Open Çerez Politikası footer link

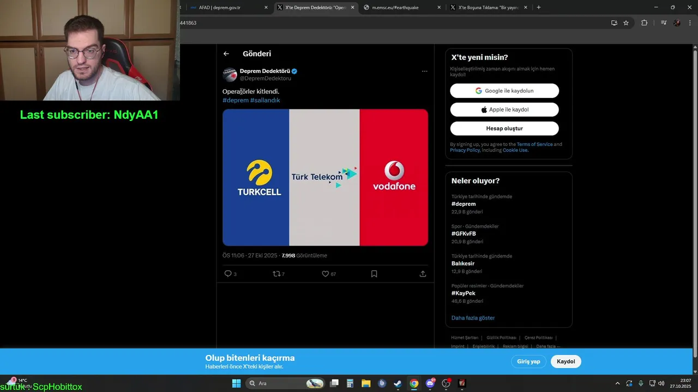[538, 338]
